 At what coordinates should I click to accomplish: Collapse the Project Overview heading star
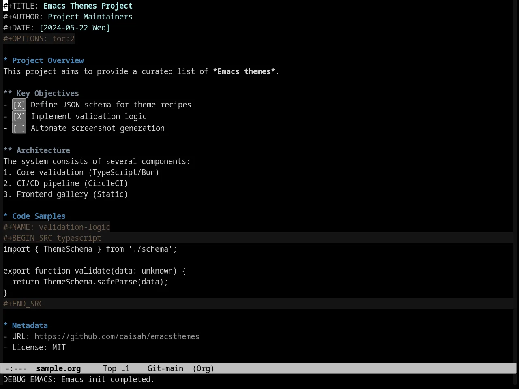pyautogui.click(x=6, y=61)
